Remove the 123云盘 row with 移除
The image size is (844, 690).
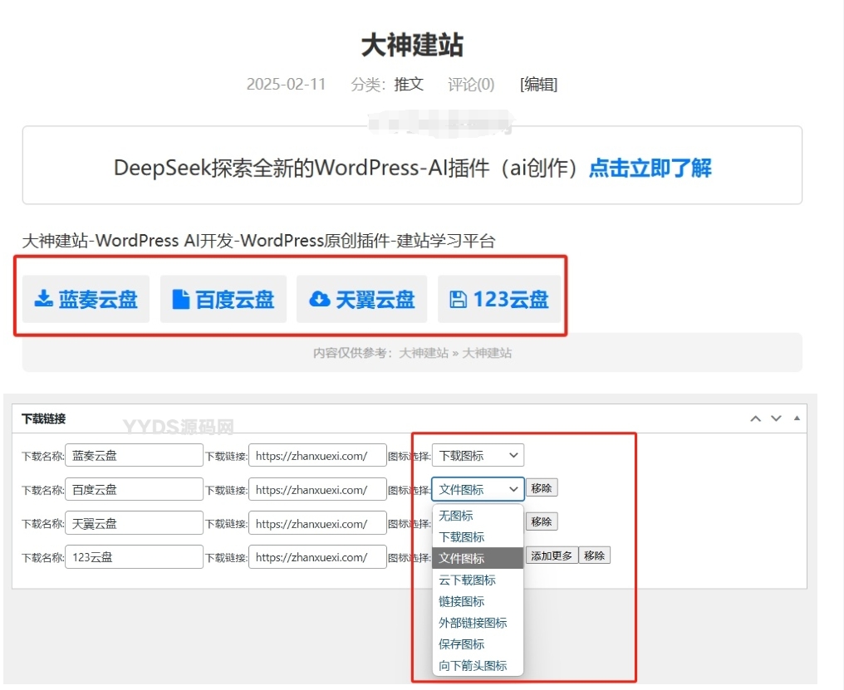[594, 555]
